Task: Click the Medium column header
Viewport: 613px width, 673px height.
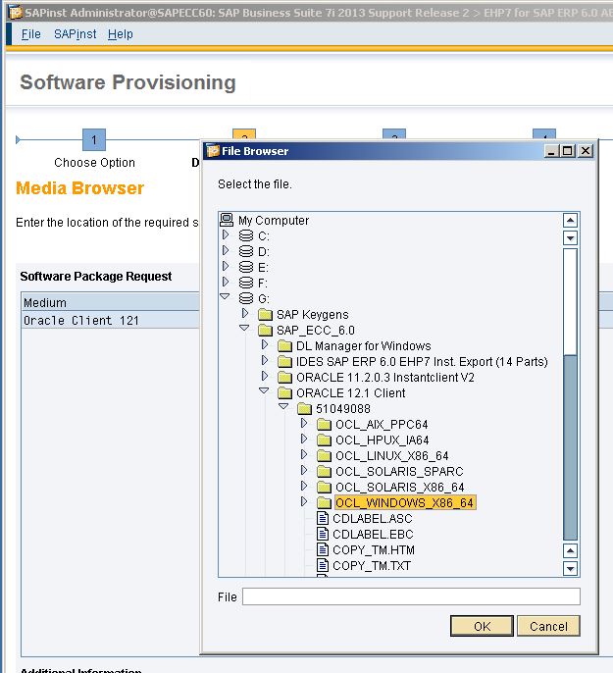Action: [x=110, y=302]
